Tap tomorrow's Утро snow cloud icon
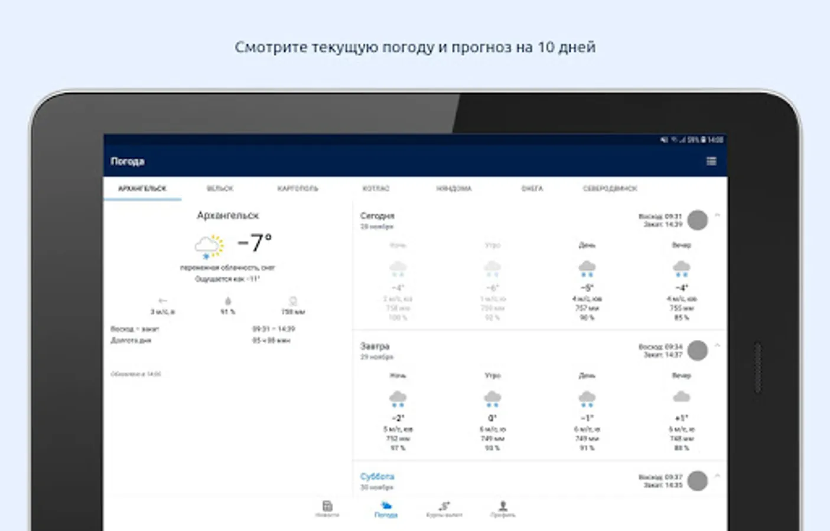830x531 pixels. (492, 399)
